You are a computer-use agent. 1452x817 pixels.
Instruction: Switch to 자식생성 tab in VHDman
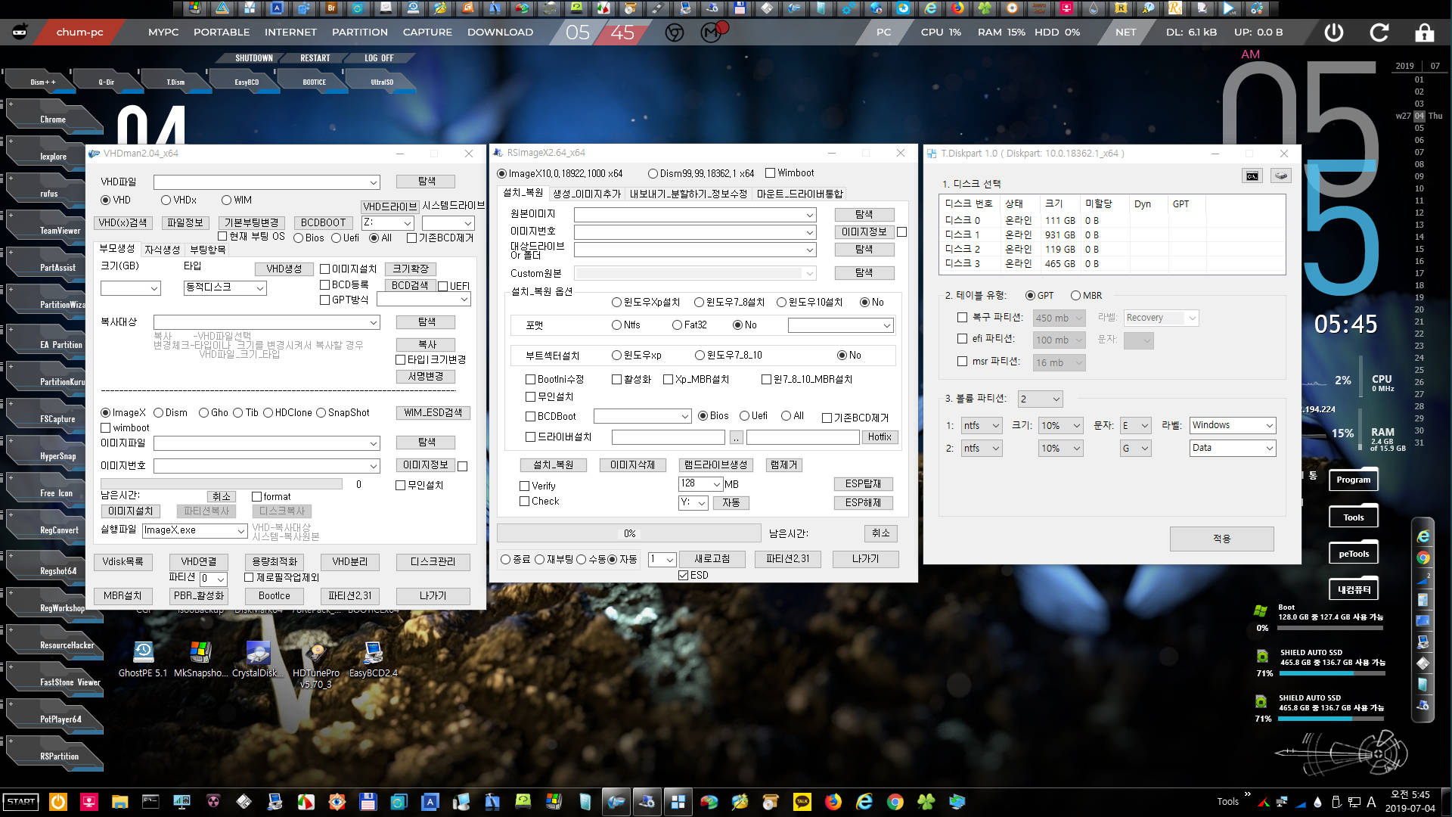coord(162,250)
